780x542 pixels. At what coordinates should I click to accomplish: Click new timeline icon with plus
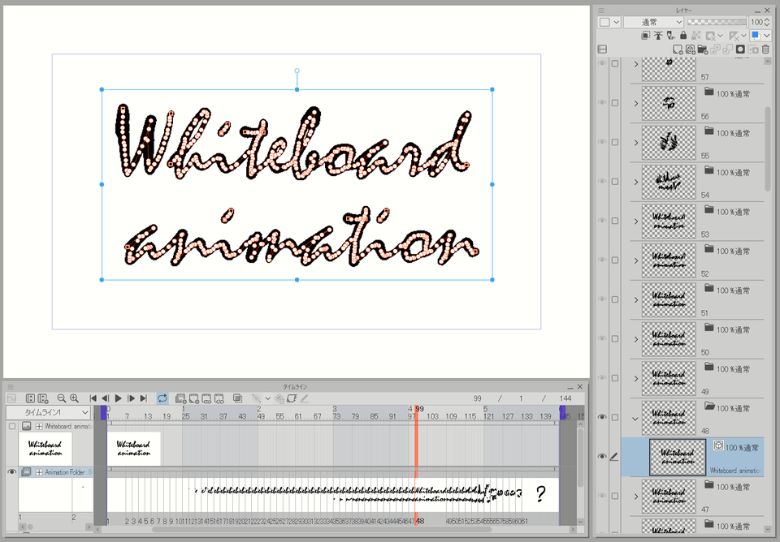point(43,398)
